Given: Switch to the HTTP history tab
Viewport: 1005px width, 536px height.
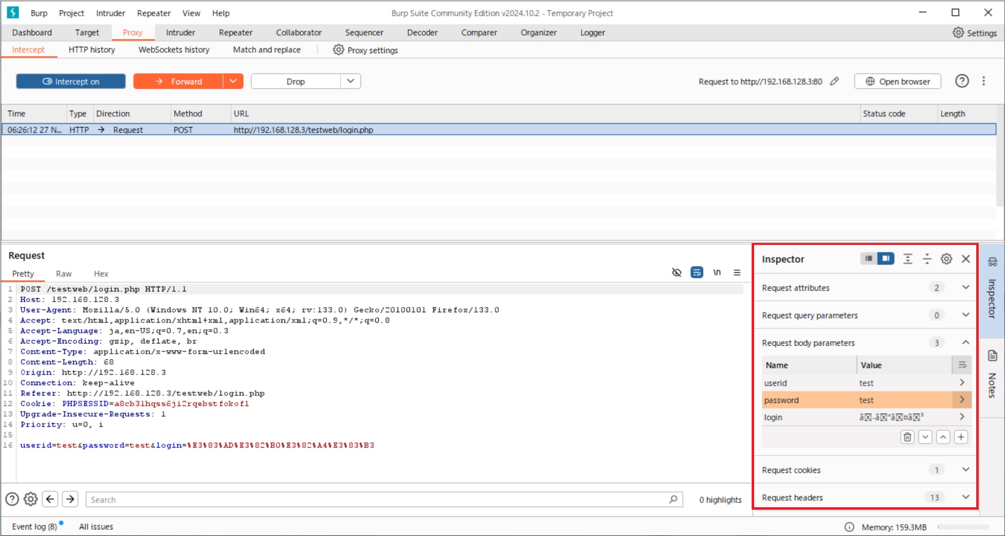Looking at the screenshot, I should pos(92,50).
